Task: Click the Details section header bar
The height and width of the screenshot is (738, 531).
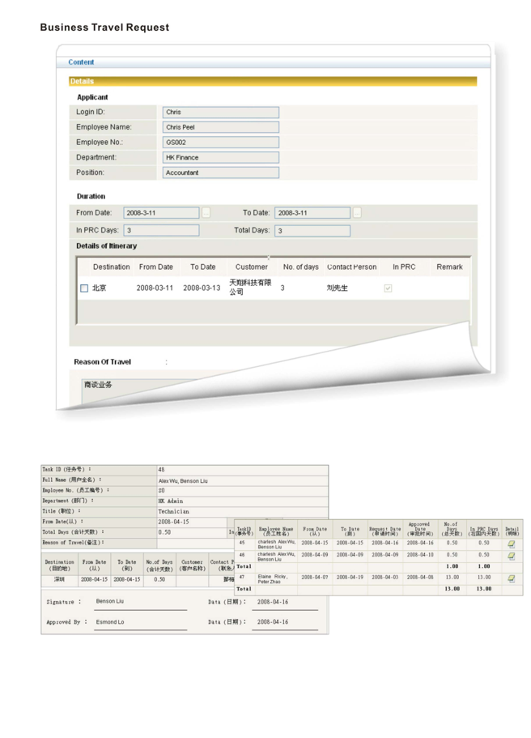Action: pyautogui.click(x=273, y=82)
